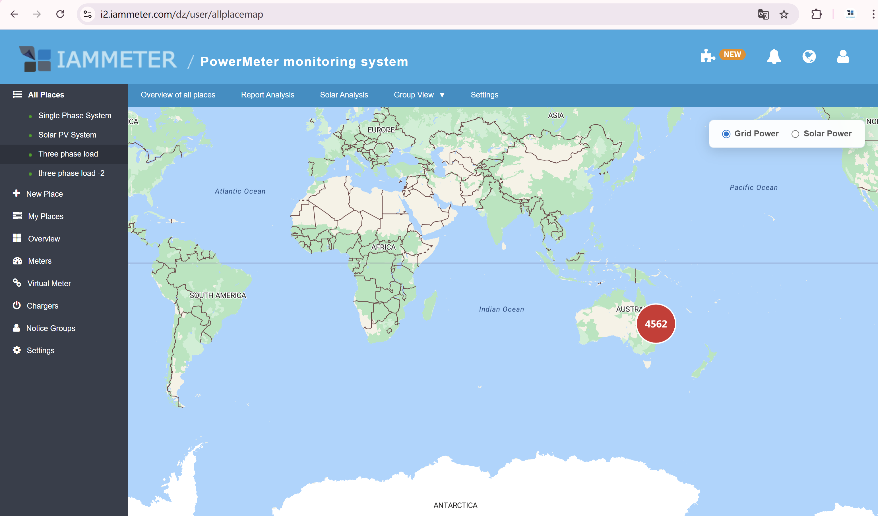Click the All Places list icon
This screenshot has width=878, height=516.
coord(17,94)
